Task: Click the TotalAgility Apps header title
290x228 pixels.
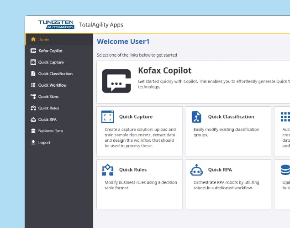Action: pos(101,25)
